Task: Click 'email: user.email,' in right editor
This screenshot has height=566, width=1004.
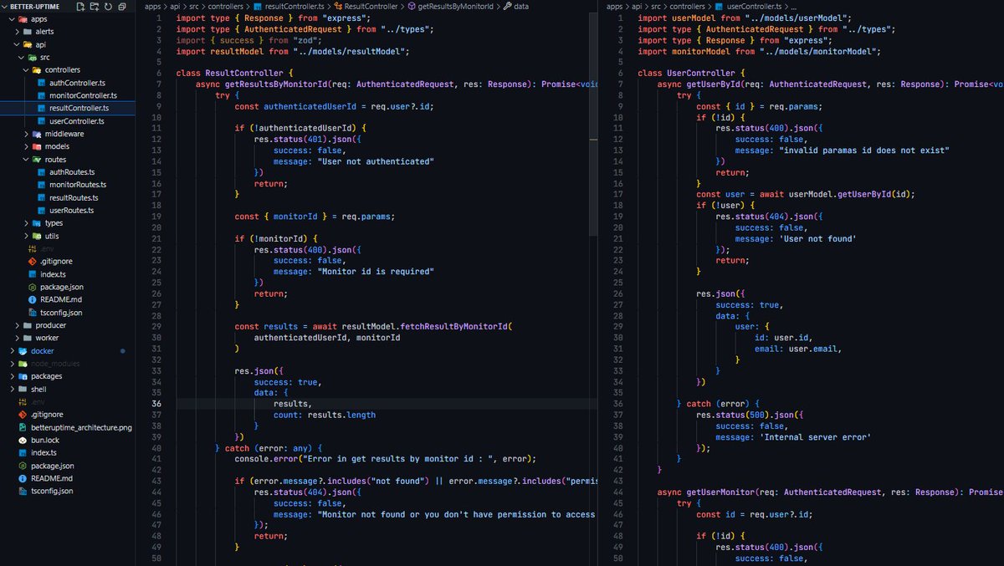Action: [x=798, y=349]
